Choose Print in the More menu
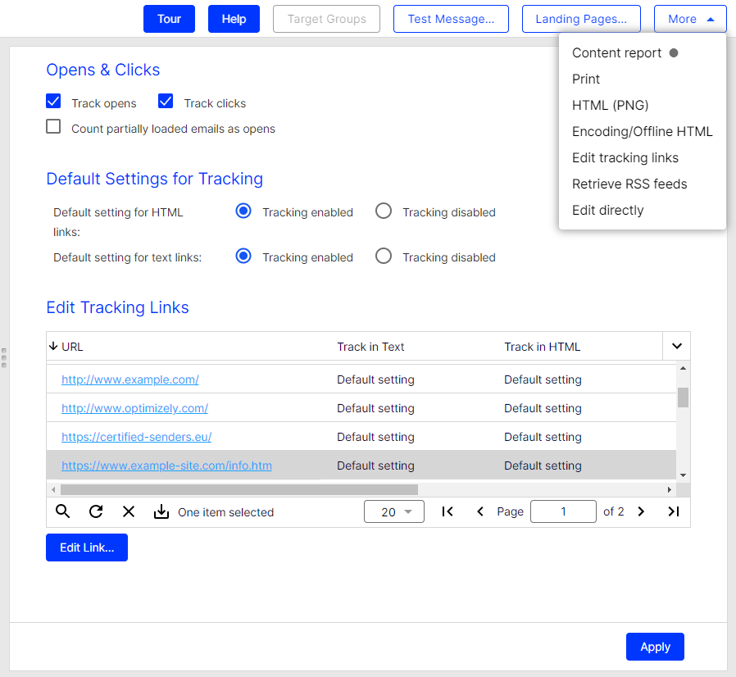 click(x=586, y=79)
